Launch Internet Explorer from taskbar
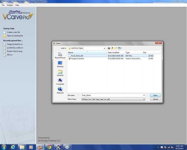The height and width of the screenshot is (150, 187). pos(13,147)
